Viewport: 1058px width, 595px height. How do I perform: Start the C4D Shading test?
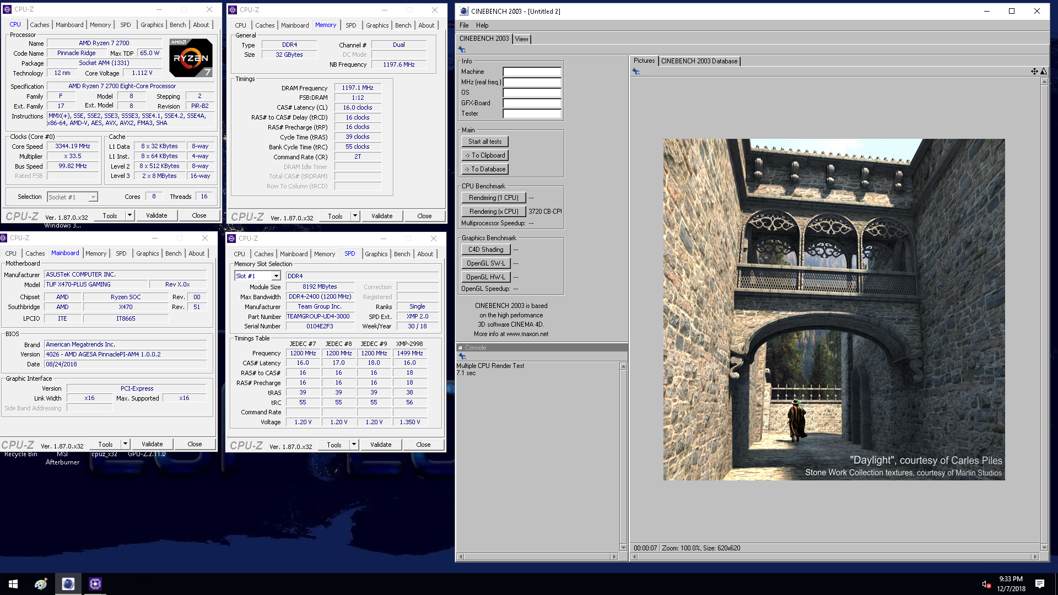point(486,250)
